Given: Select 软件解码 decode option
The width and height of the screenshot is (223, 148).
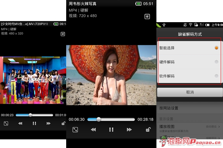Looking at the screenshot, I should [x=190, y=76].
